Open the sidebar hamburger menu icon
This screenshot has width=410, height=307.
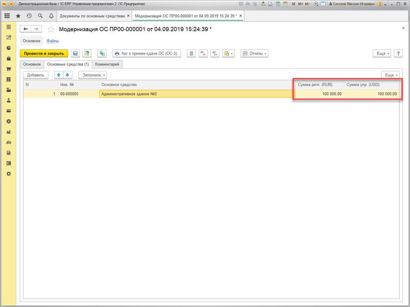pos(9,27)
